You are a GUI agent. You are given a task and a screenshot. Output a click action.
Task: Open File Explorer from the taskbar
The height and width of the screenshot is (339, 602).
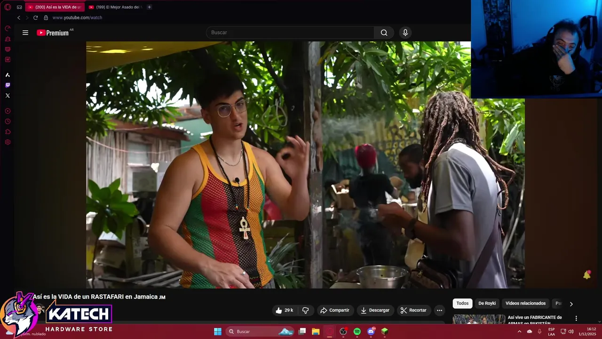point(316,331)
